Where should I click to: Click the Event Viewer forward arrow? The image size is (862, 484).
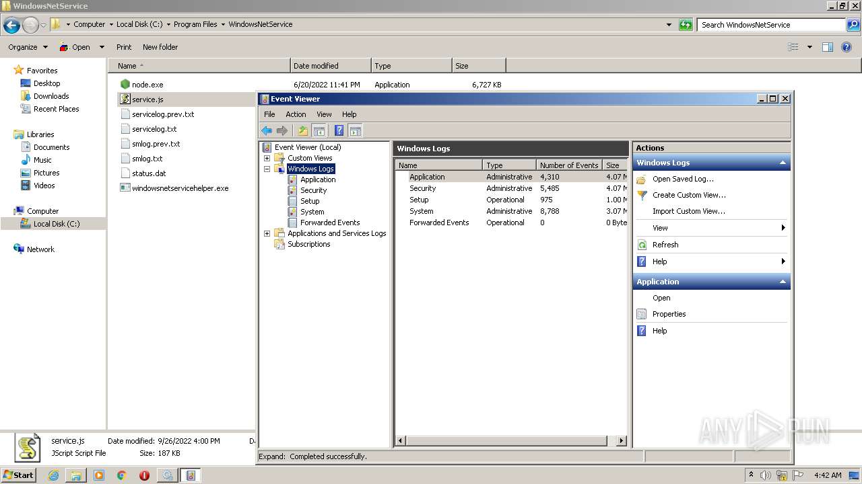click(x=282, y=130)
